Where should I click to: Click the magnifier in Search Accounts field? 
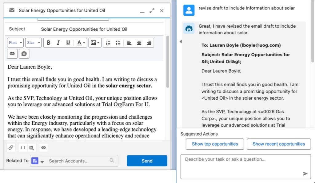click(112, 160)
